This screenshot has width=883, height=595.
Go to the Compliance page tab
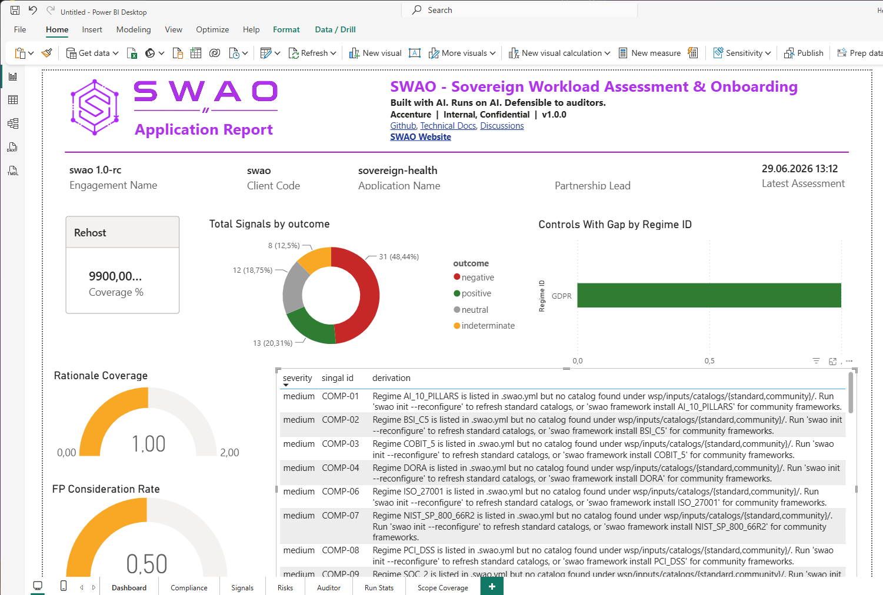pyautogui.click(x=189, y=587)
